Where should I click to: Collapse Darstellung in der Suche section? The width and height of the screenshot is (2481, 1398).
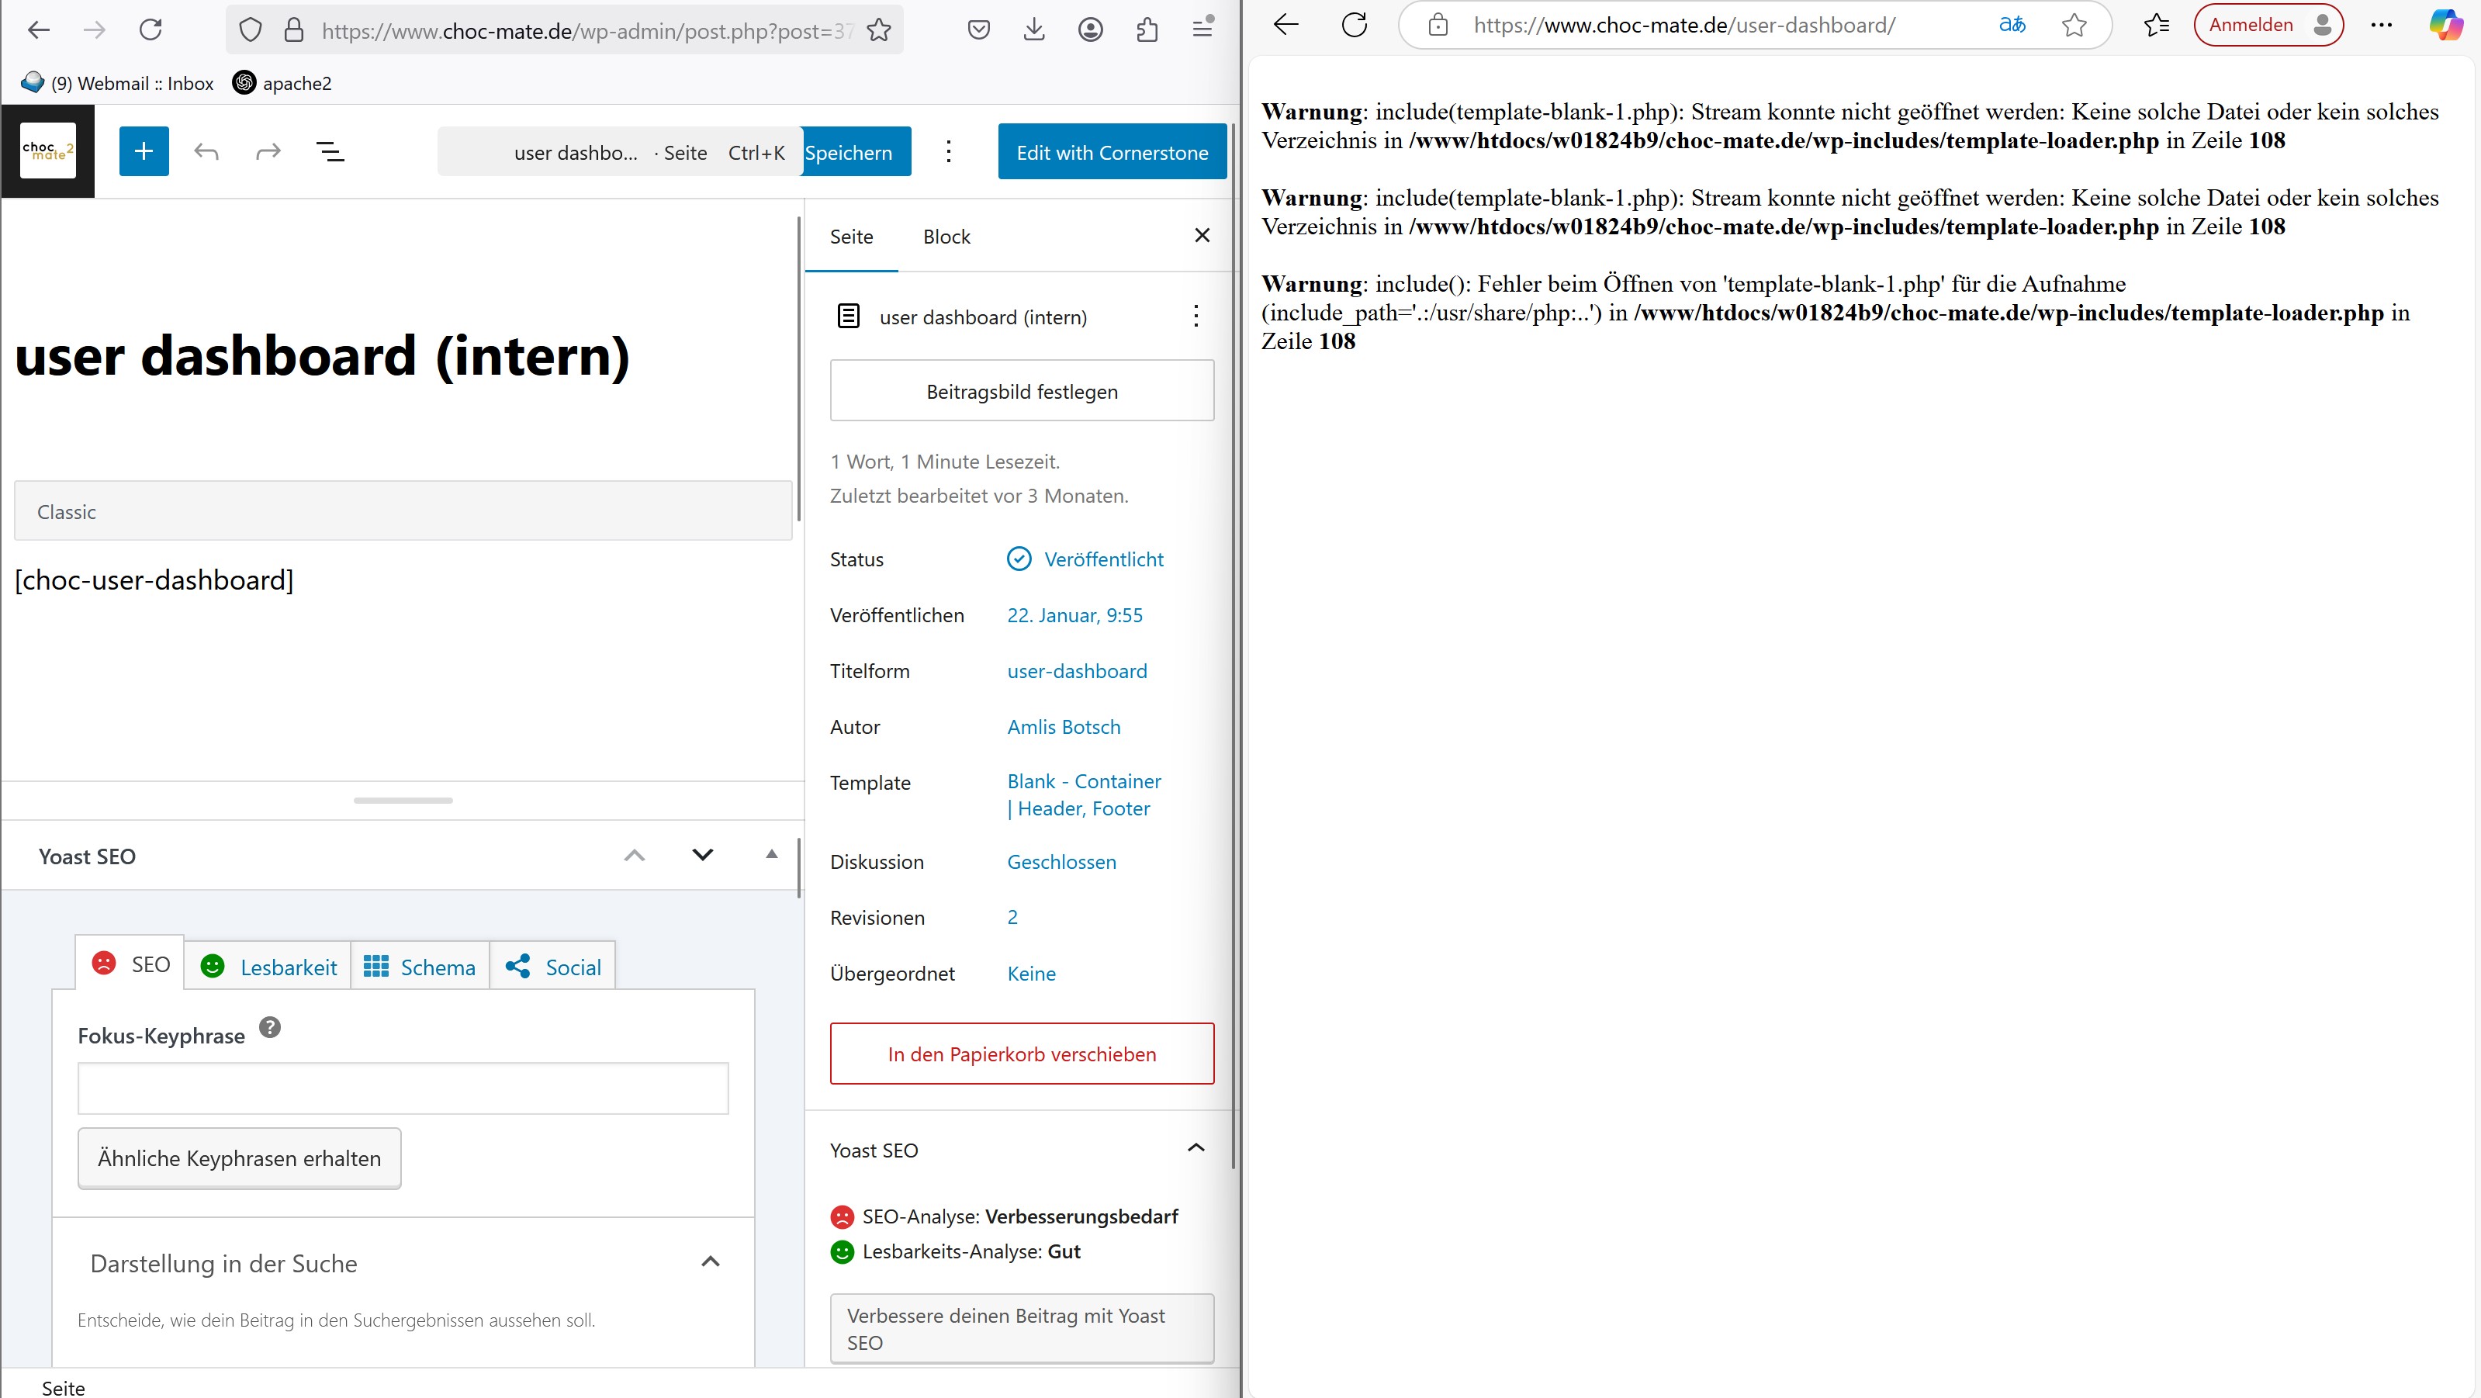click(710, 1261)
